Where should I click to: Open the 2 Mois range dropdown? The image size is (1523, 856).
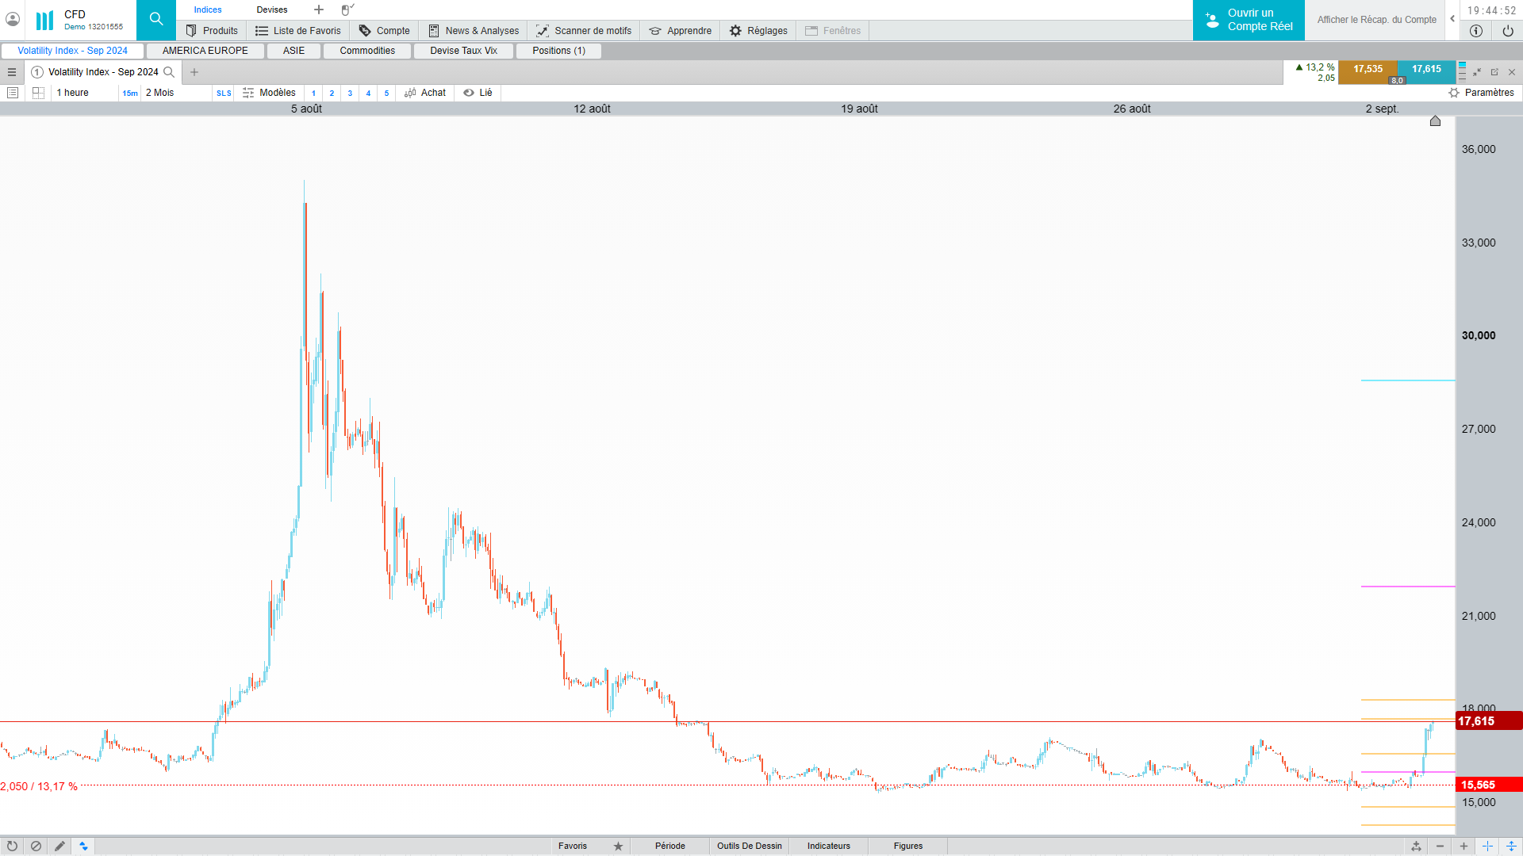click(160, 93)
